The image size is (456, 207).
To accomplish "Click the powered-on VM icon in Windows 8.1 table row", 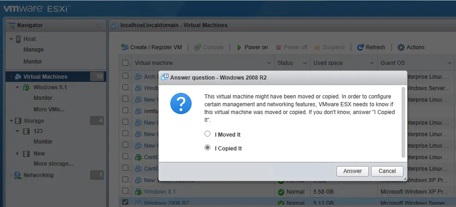I will coord(138,192).
